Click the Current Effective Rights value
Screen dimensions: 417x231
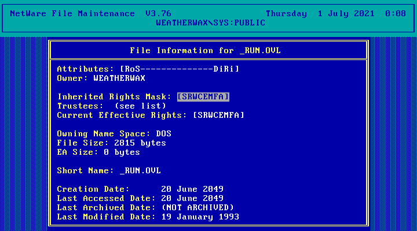click(x=218, y=115)
